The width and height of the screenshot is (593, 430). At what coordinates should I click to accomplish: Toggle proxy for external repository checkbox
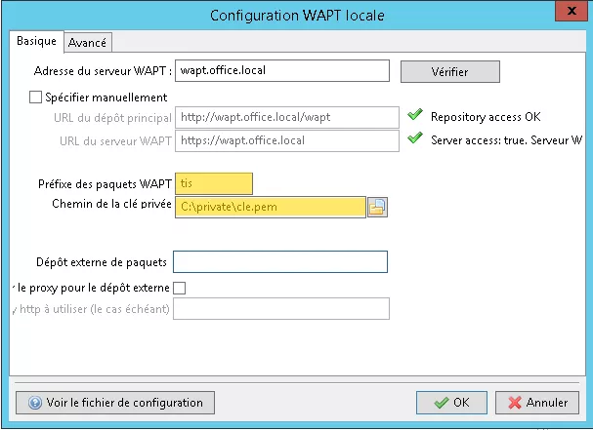179,288
